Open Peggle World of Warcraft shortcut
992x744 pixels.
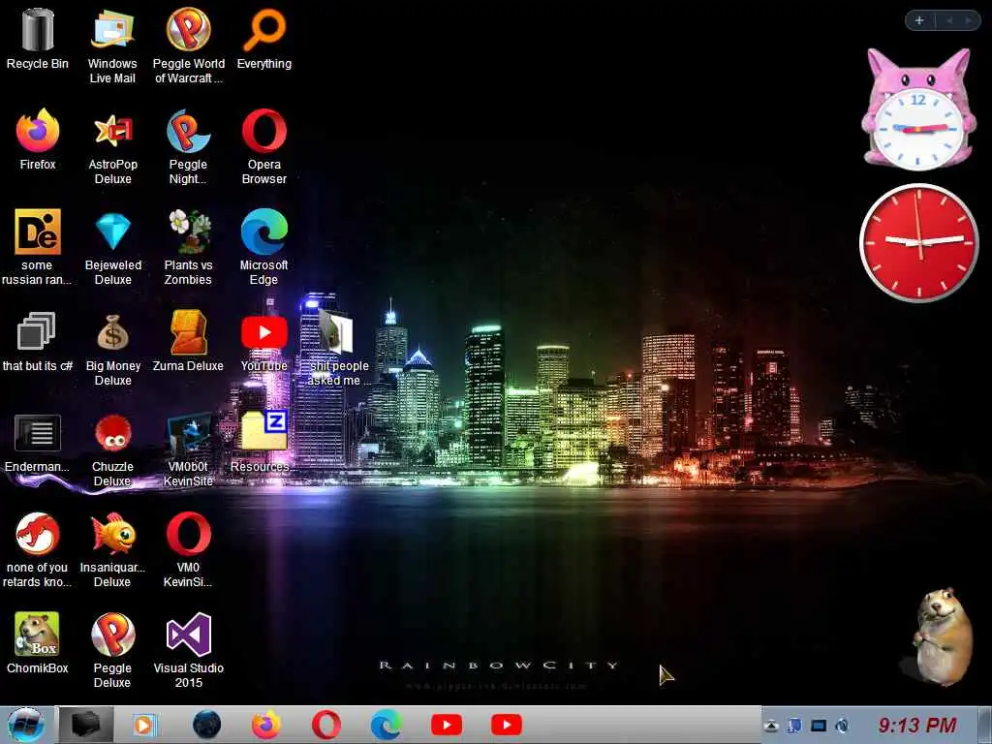coord(189,46)
